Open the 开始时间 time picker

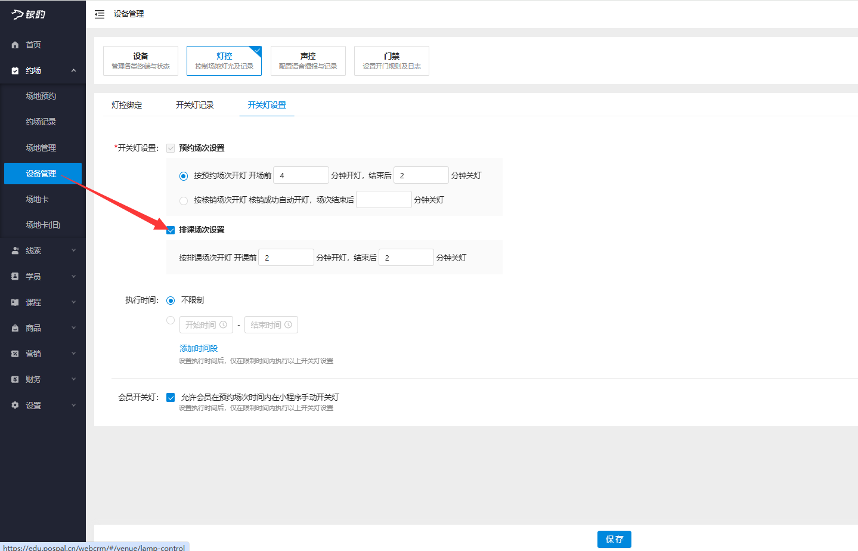click(206, 325)
